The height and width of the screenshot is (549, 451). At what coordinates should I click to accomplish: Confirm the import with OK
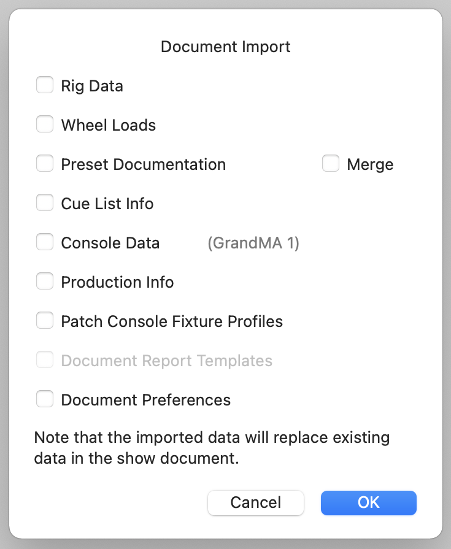point(368,502)
